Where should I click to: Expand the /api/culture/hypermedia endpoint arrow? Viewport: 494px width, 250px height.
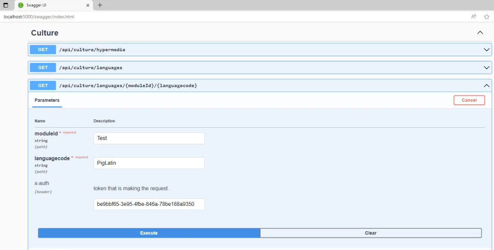(487, 50)
